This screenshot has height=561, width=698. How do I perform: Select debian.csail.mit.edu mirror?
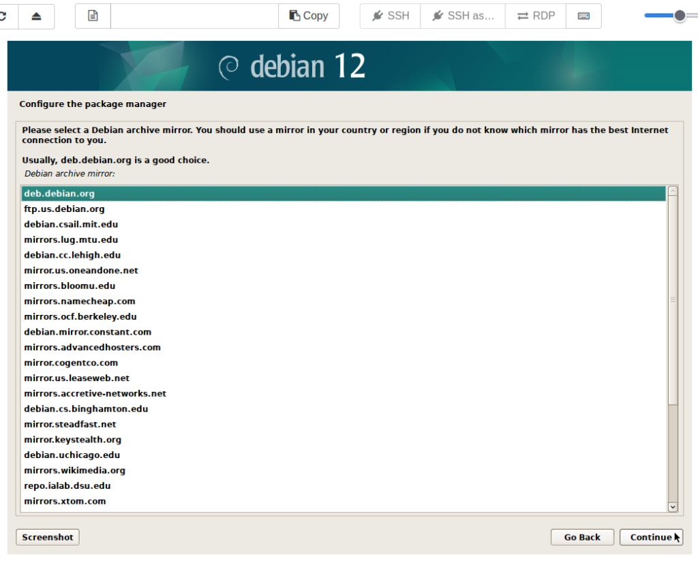(x=71, y=224)
